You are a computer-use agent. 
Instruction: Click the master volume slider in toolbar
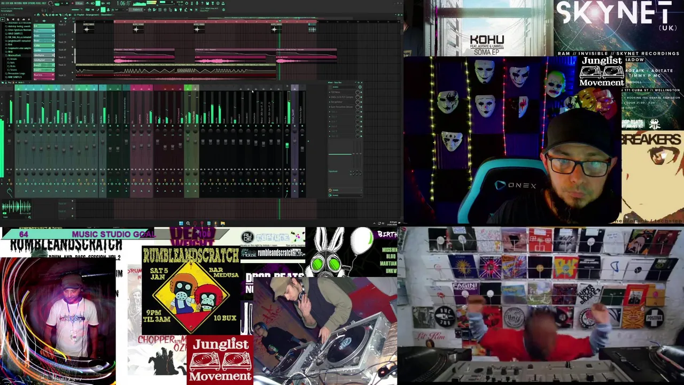(x=50, y=3)
